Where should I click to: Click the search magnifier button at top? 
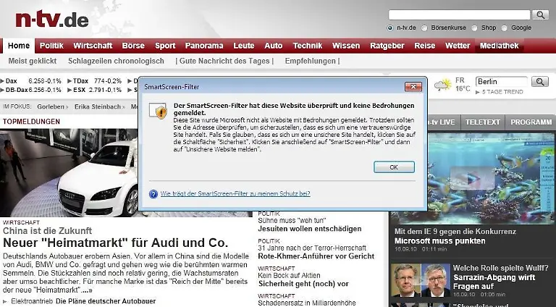540,14
